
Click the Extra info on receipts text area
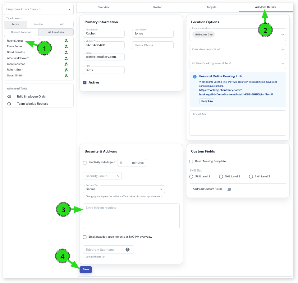(x=131, y=216)
